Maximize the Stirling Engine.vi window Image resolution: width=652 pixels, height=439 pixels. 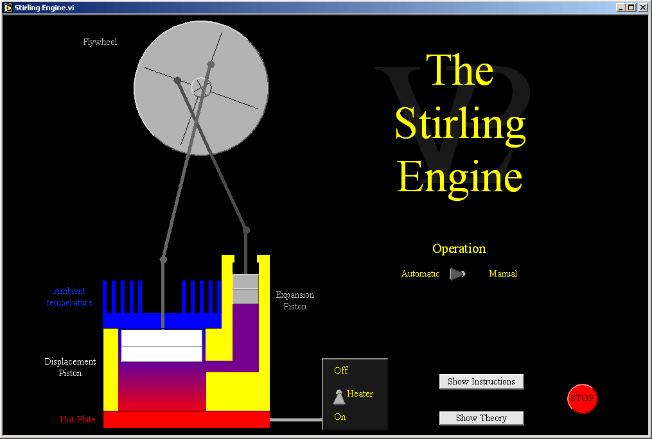click(x=631, y=7)
